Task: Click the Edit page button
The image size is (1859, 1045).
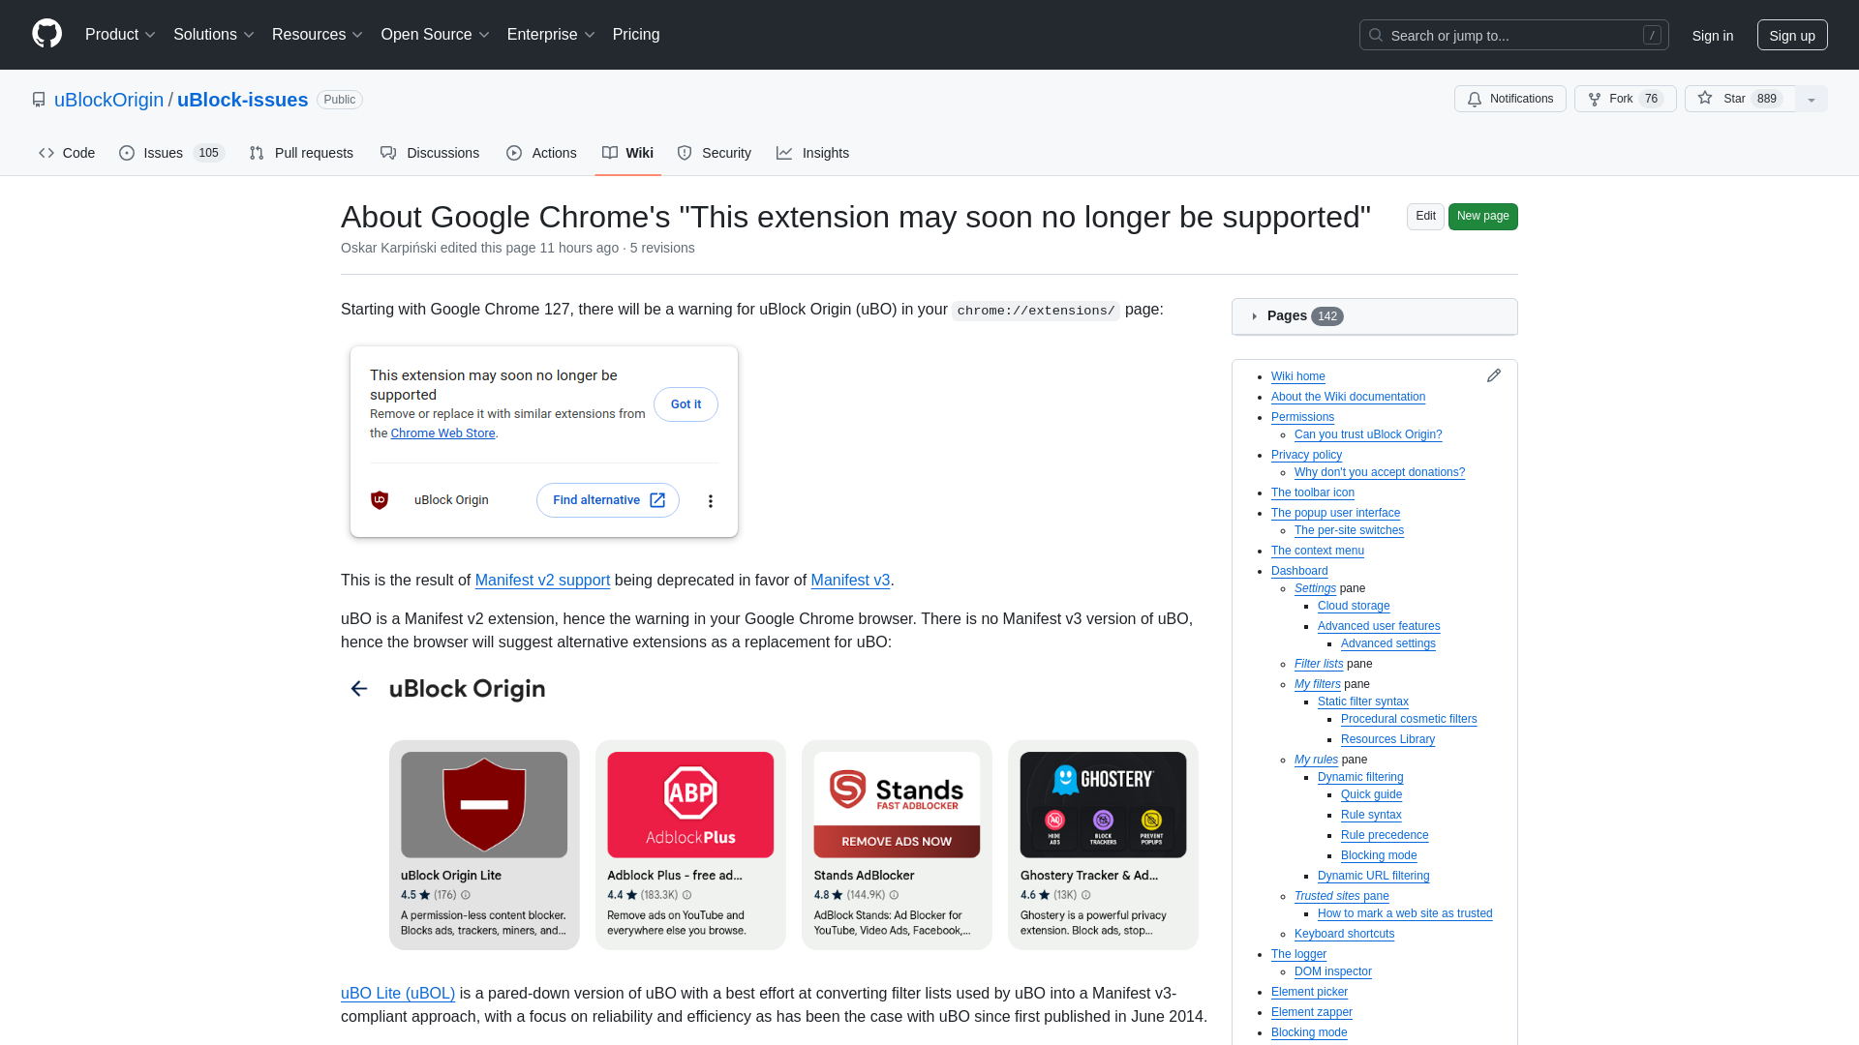Action: point(1425,216)
